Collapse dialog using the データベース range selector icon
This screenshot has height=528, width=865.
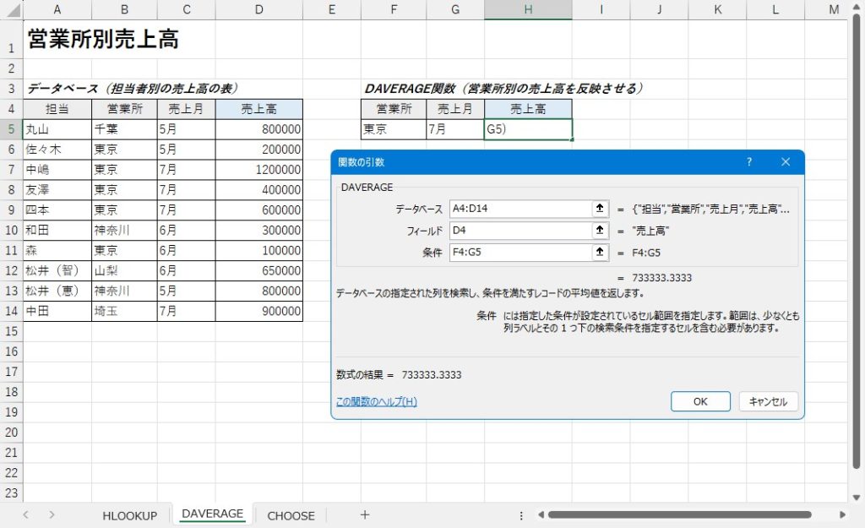click(601, 209)
